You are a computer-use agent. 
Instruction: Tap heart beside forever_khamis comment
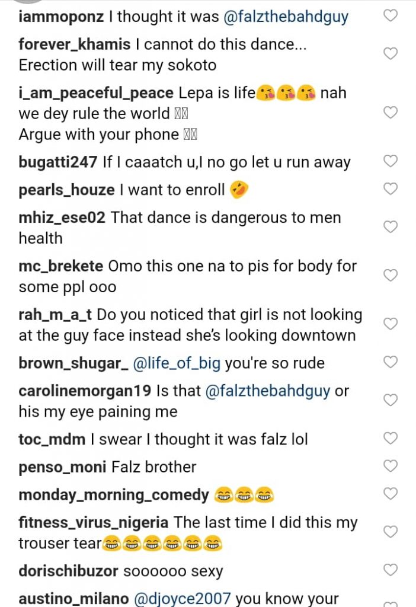pos(391,54)
